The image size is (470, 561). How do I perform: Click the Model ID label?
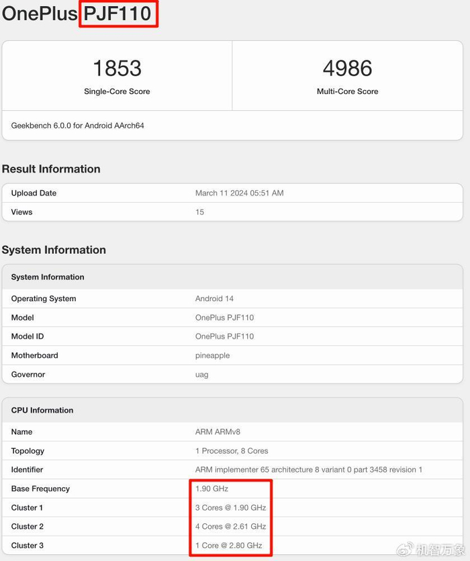[x=28, y=337]
